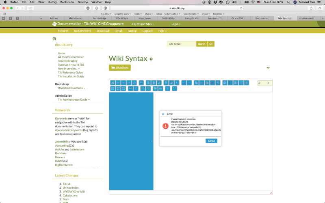
Task: Click the magnifier icon in file manager search box
Action: [259, 83]
